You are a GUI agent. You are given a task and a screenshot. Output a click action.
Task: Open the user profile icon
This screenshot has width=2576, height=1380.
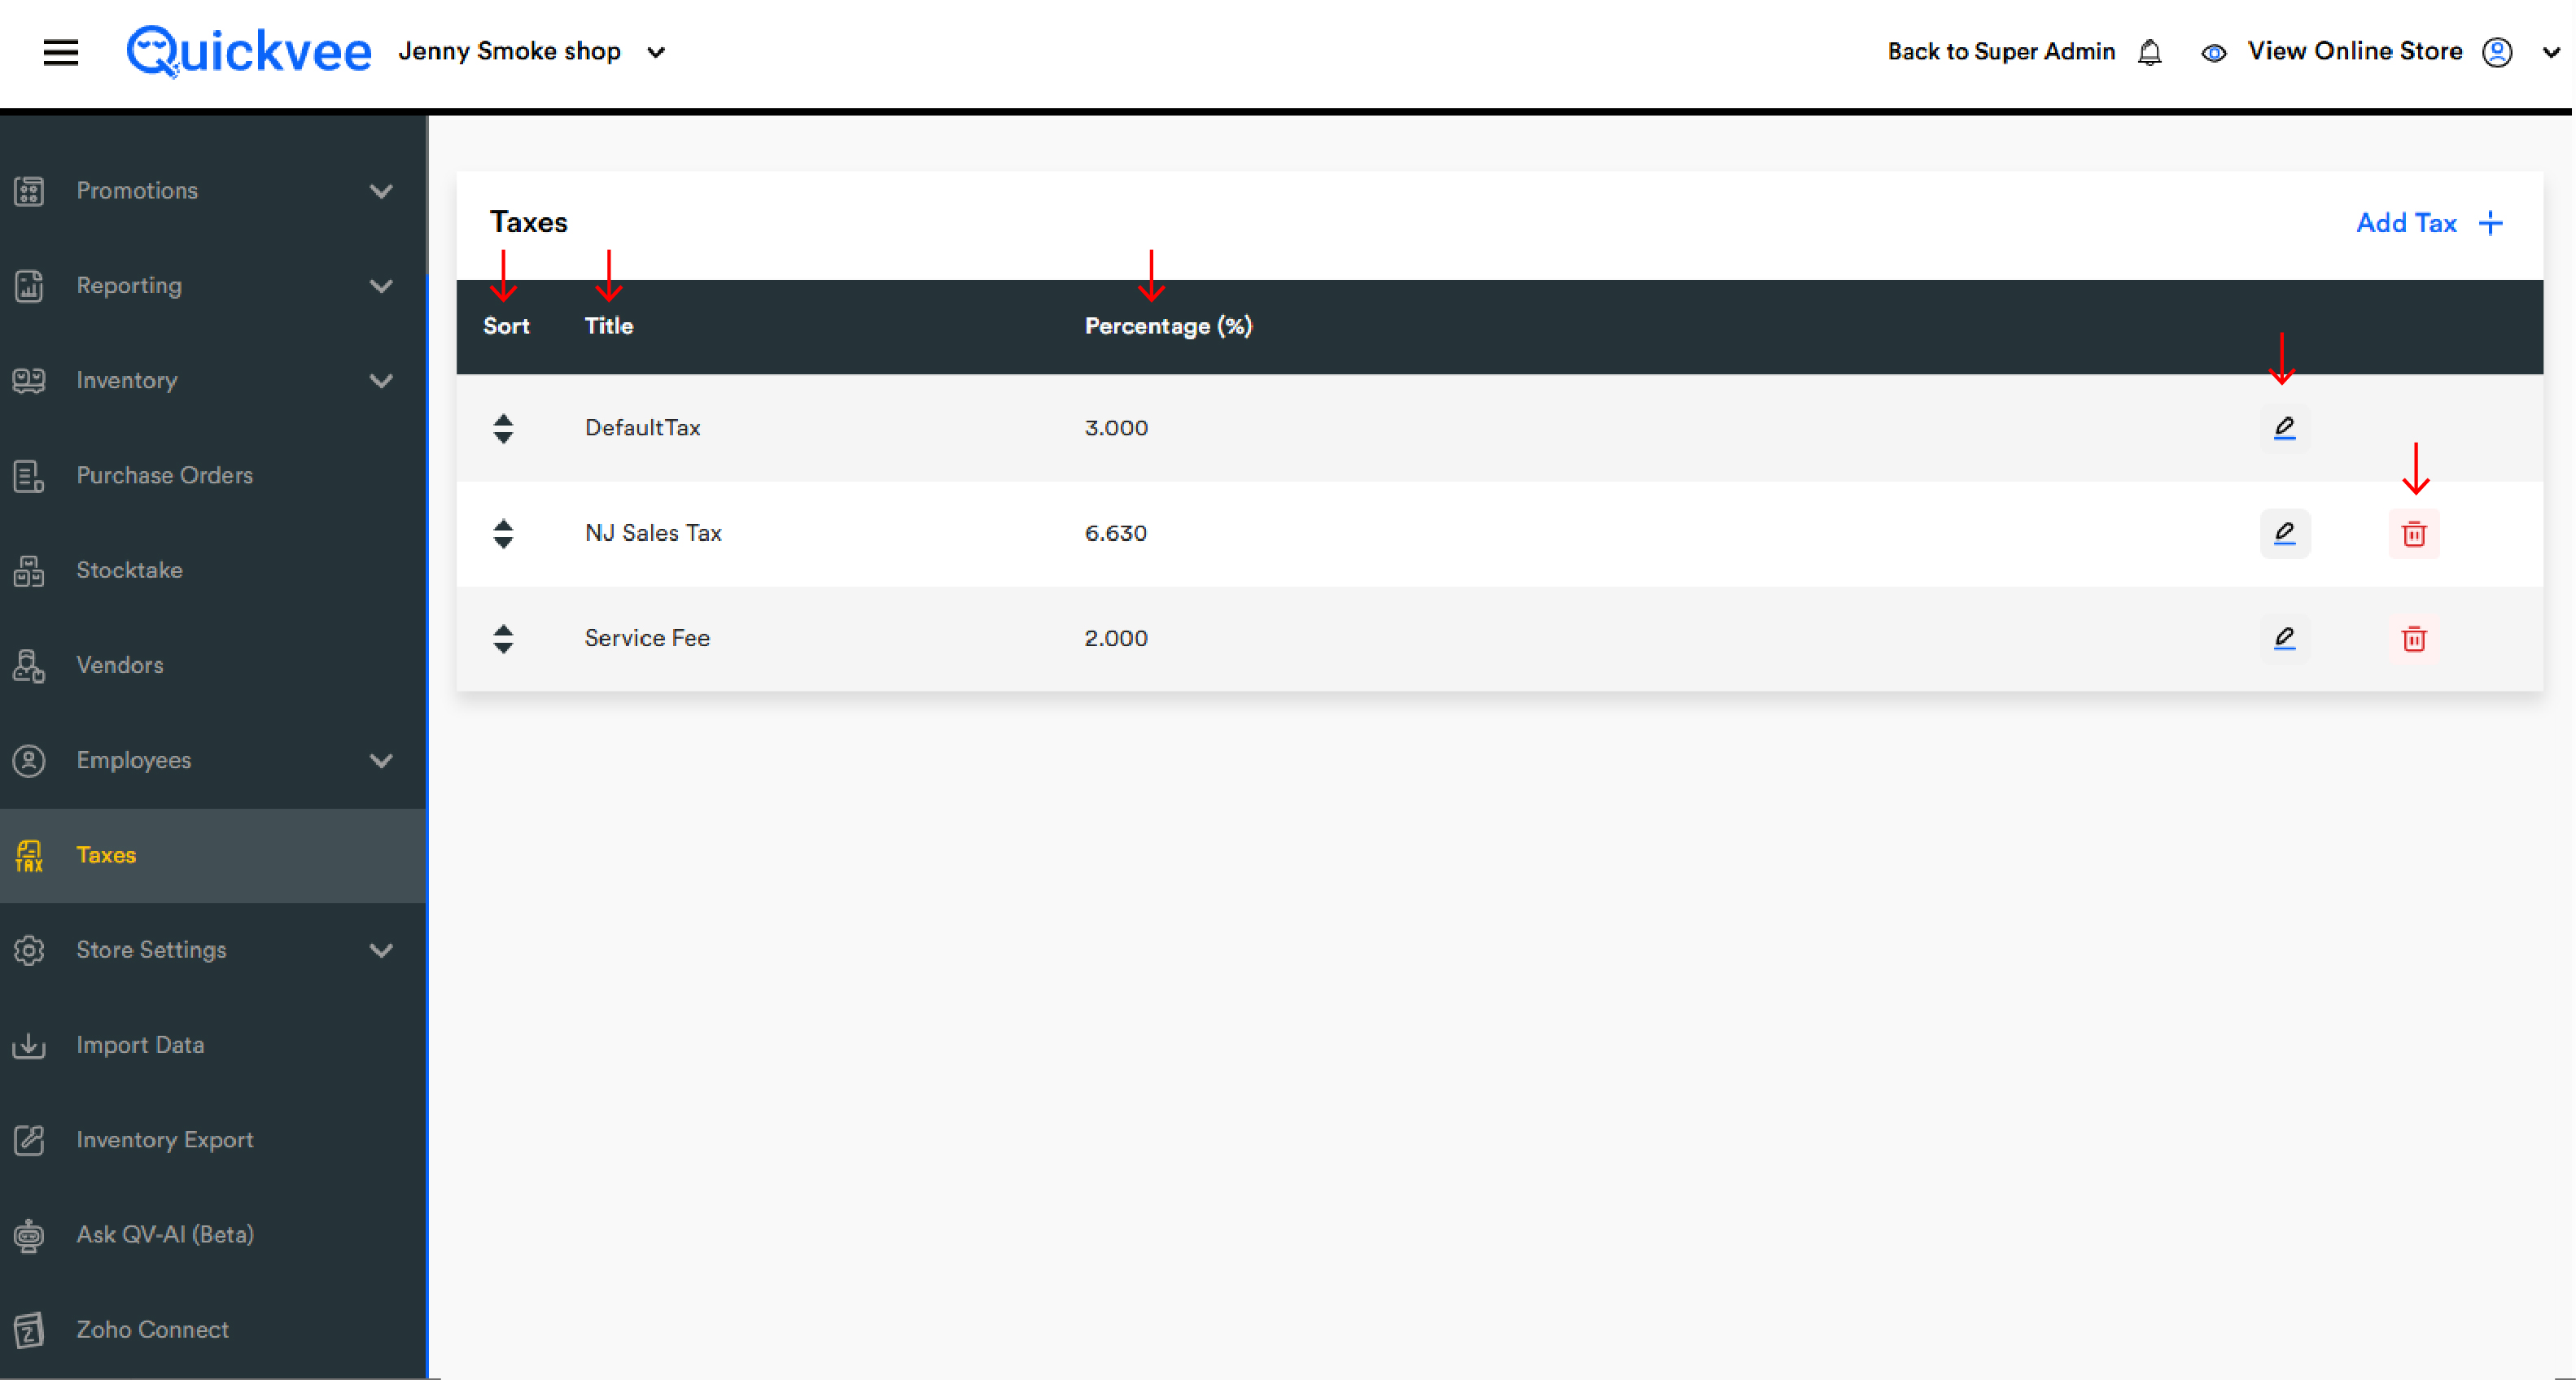(x=2497, y=52)
